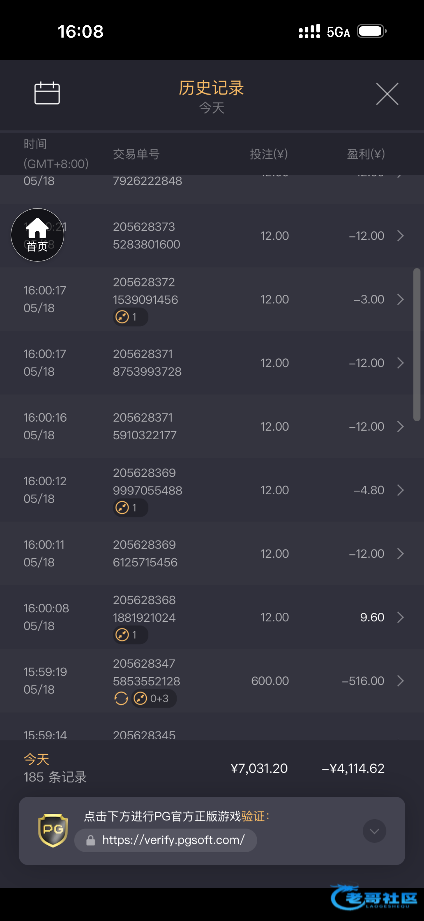
Task: Click the 盈利(¥) column header
Action: pos(366,154)
